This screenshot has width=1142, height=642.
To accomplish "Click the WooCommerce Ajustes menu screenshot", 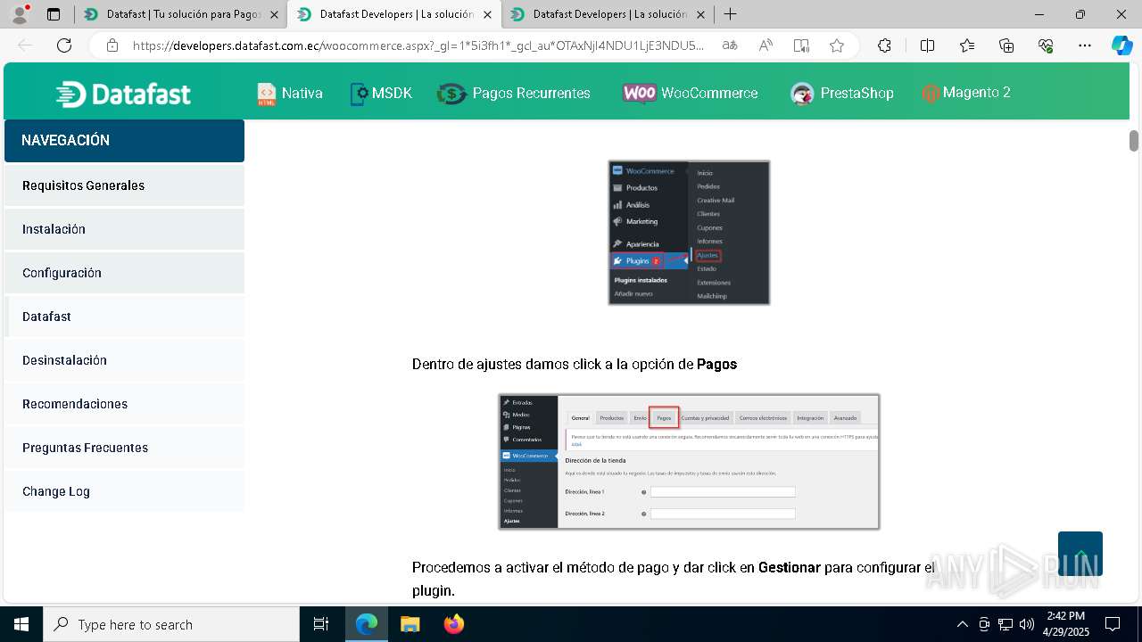I will coord(689,233).
